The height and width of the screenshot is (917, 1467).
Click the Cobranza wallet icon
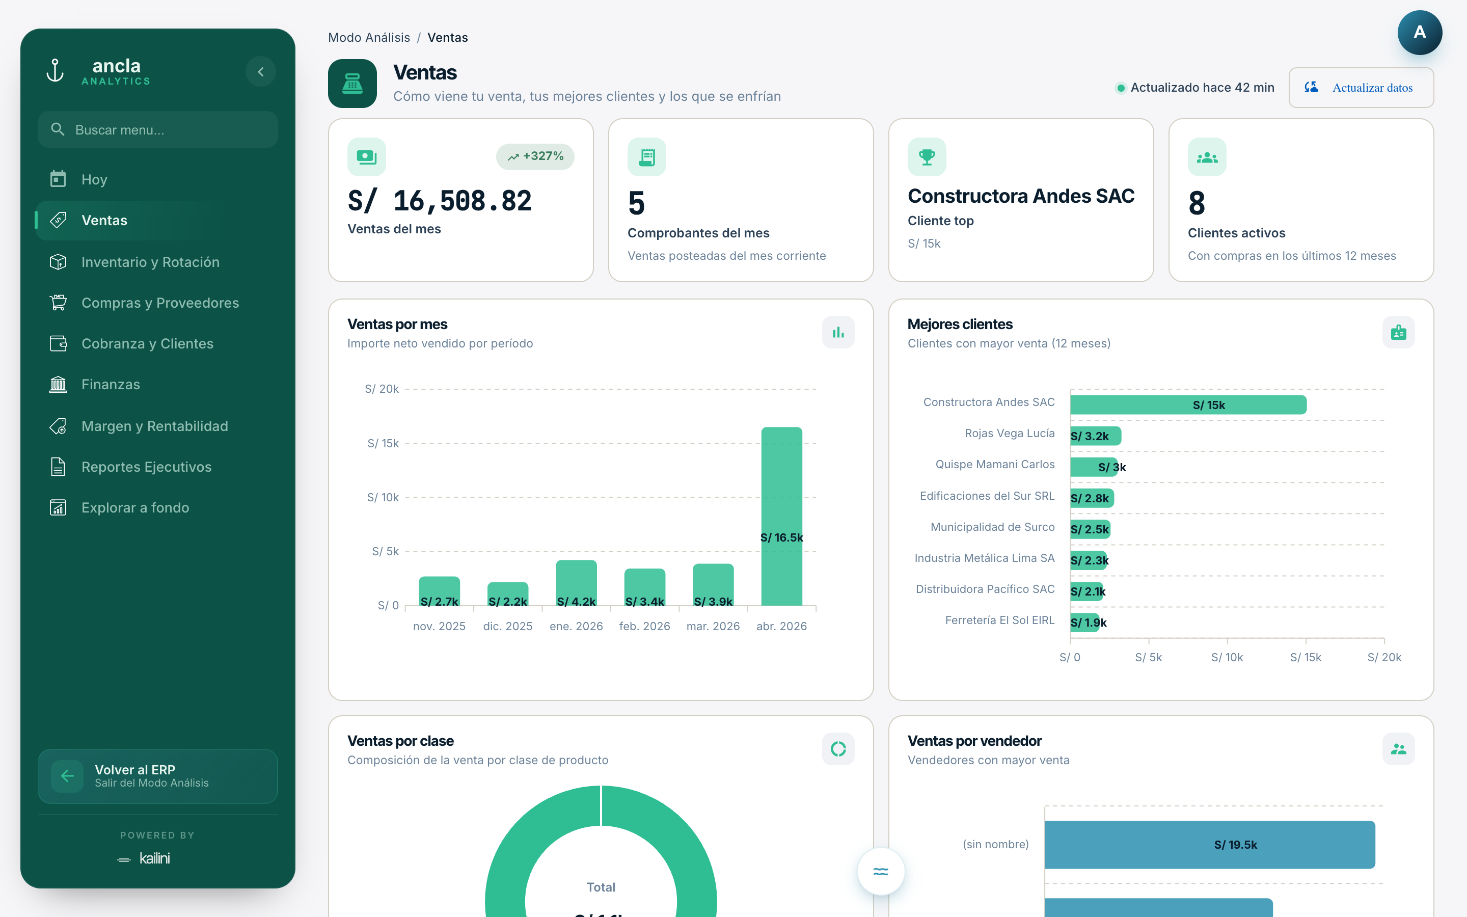(58, 343)
